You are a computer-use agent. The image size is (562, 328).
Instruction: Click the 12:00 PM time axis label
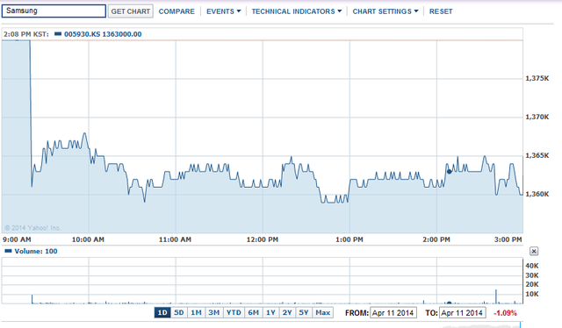click(263, 239)
